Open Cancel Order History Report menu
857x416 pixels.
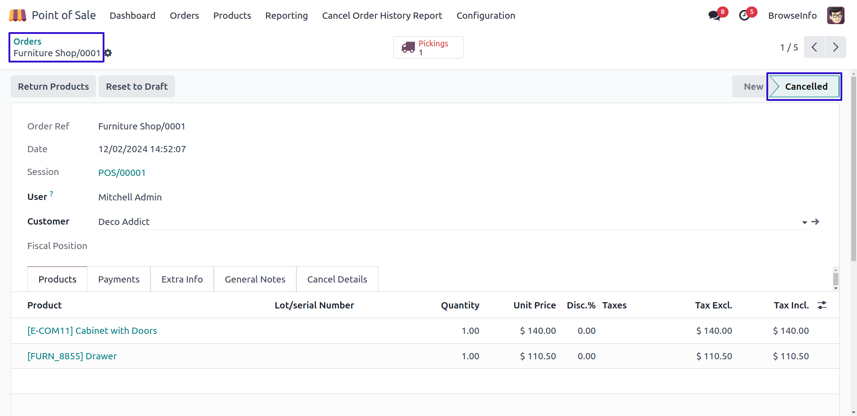(x=382, y=16)
